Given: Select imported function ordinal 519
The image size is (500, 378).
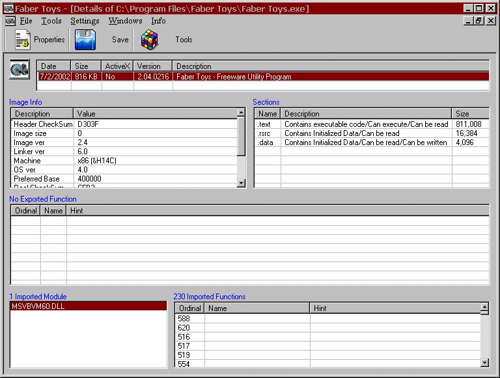Looking at the screenshot, I should click(x=328, y=355).
